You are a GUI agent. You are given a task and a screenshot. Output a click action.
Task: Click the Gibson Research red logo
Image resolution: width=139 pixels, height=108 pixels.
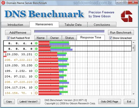point(126,16)
